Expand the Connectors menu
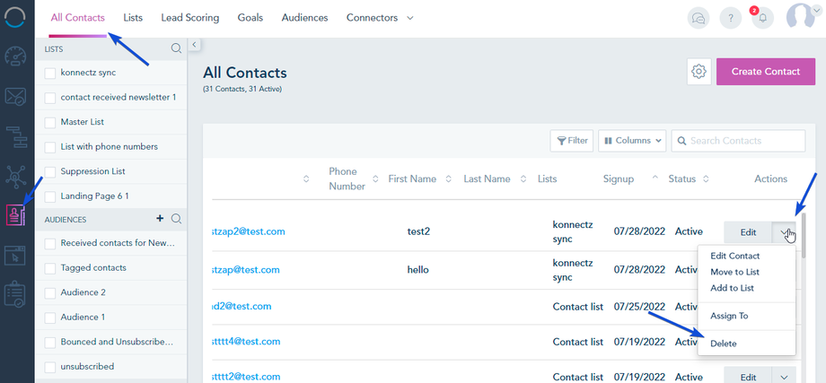The width and height of the screenshot is (826, 383). (x=380, y=18)
